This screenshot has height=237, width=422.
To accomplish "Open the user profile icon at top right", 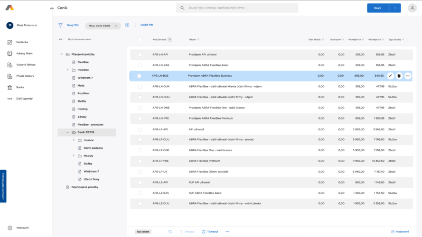I will tap(411, 8).
